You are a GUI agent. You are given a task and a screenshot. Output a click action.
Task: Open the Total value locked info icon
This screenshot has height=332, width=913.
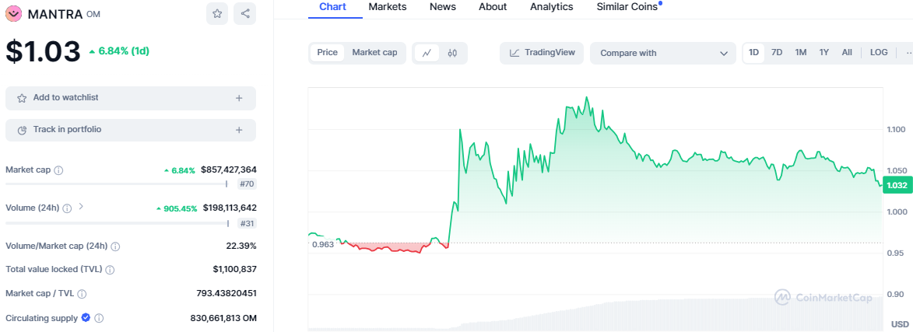110,270
